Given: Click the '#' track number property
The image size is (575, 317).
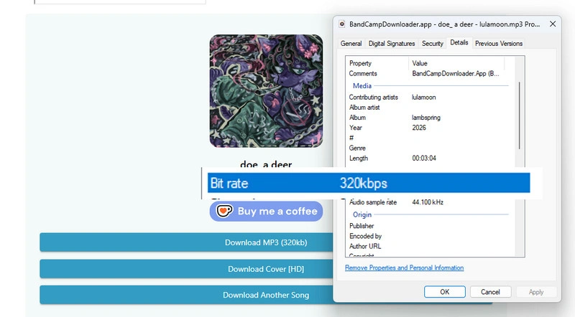Looking at the screenshot, I should (x=351, y=138).
